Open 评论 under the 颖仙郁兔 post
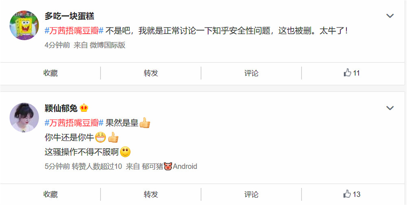407x205 pixels. tap(251, 194)
